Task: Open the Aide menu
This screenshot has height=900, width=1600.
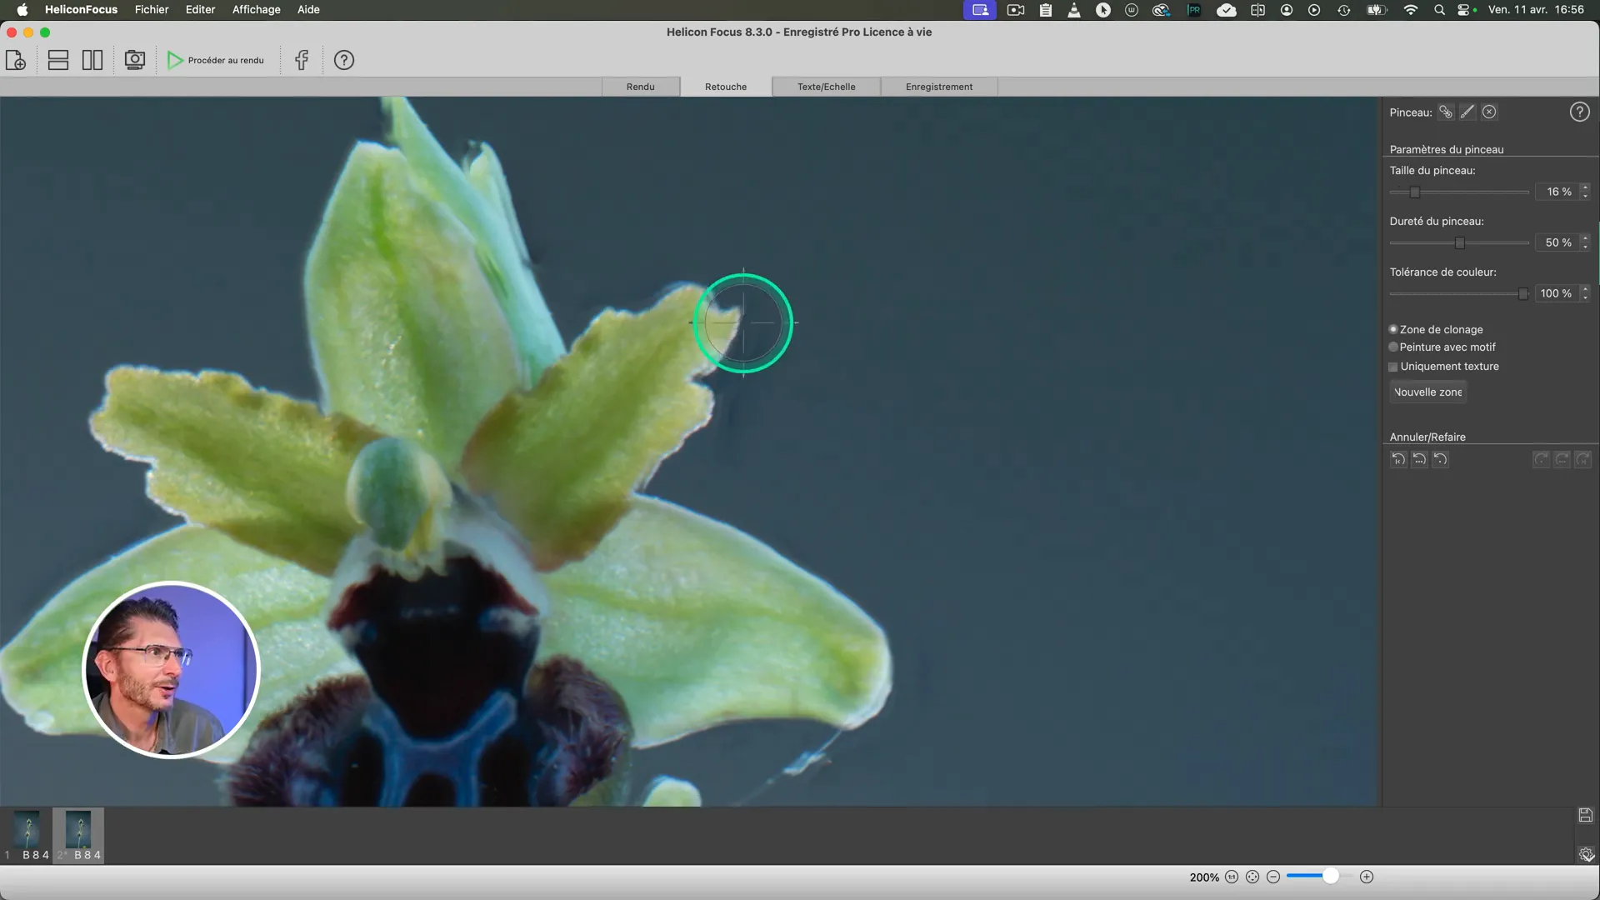Action: pos(308,9)
